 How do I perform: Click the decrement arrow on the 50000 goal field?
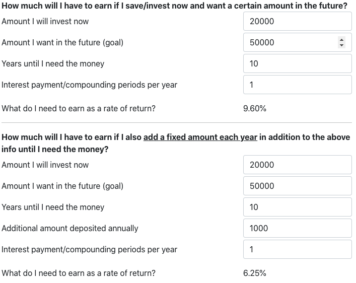click(x=341, y=45)
